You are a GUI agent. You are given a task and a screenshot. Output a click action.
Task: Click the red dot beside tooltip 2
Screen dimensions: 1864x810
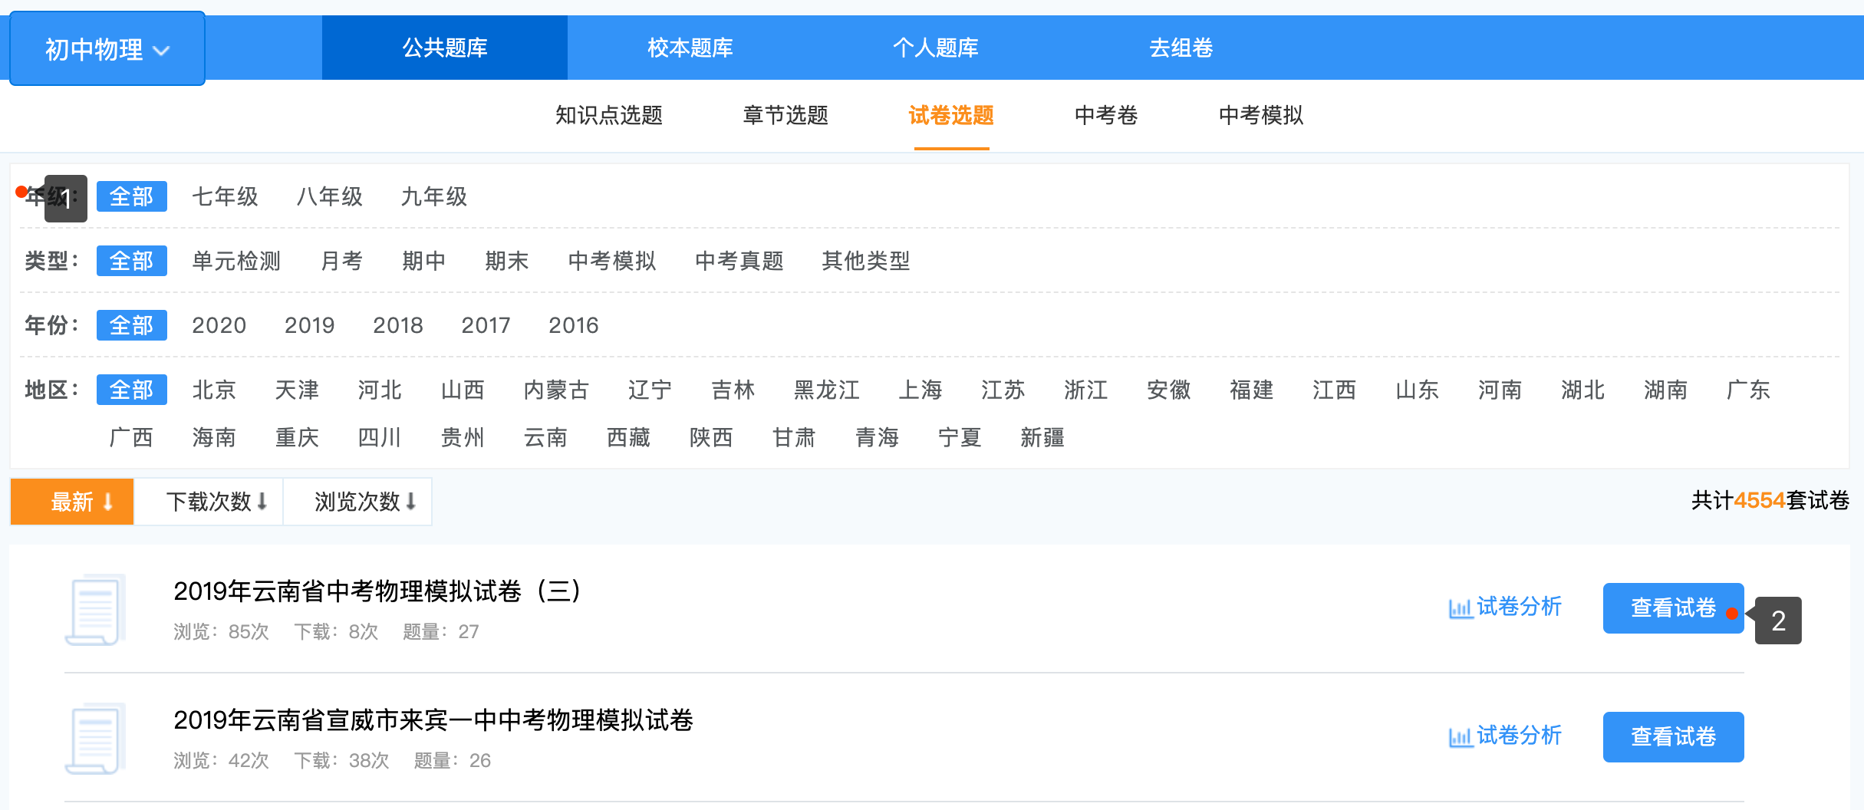[x=1732, y=614]
